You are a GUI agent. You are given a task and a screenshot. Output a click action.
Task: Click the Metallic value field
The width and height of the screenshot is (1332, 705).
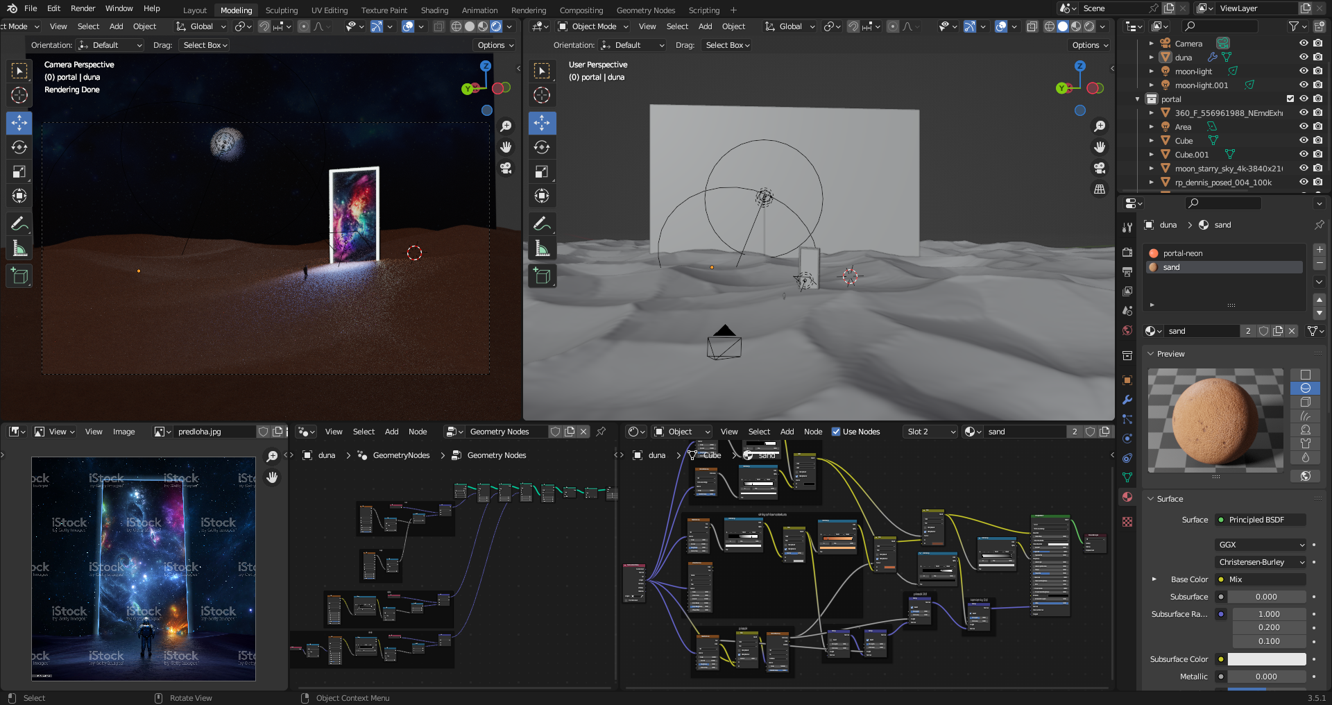point(1266,677)
